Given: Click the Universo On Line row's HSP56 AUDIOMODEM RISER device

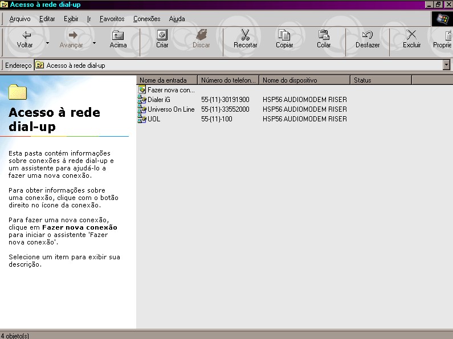Looking at the screenshot, I should tap(304, 109).
